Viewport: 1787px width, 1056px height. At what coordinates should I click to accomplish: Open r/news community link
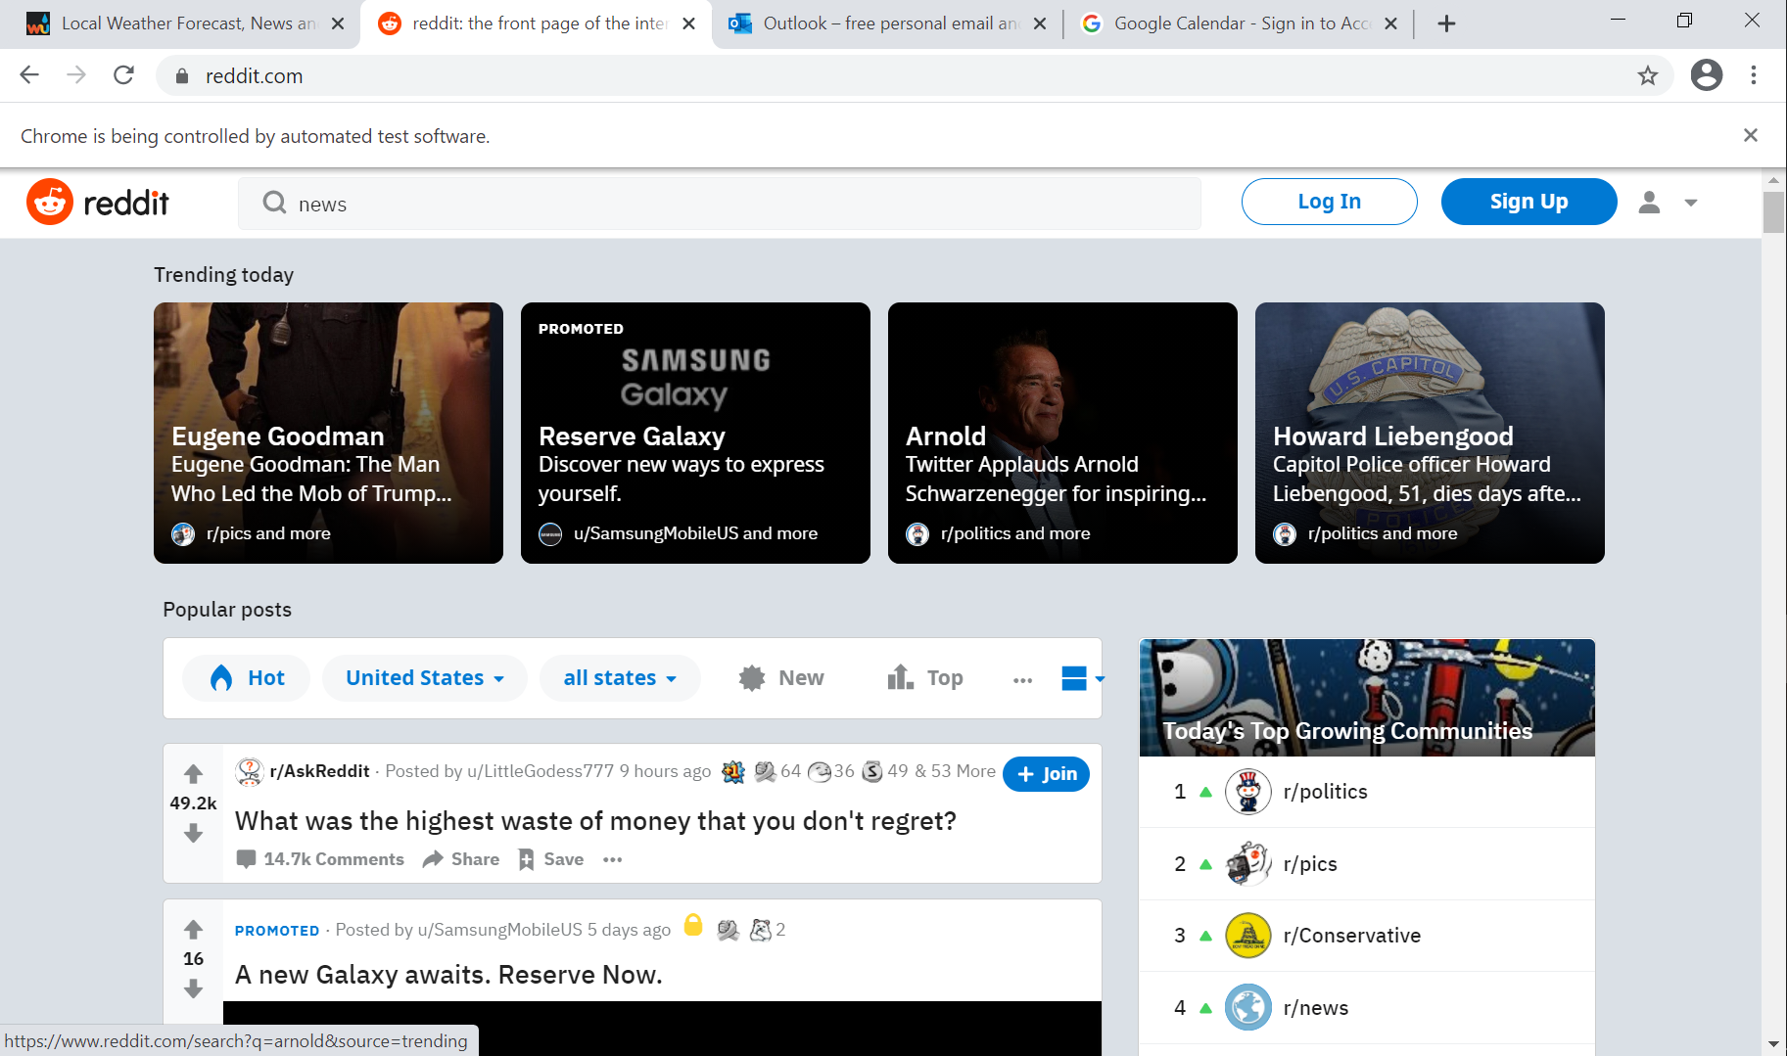click(1315, 1008)
